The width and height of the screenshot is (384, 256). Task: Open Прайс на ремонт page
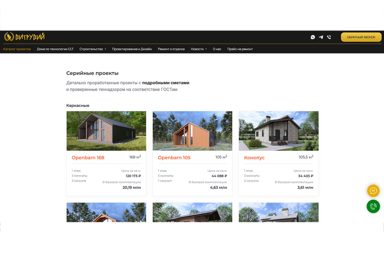(x=240, y=49)
